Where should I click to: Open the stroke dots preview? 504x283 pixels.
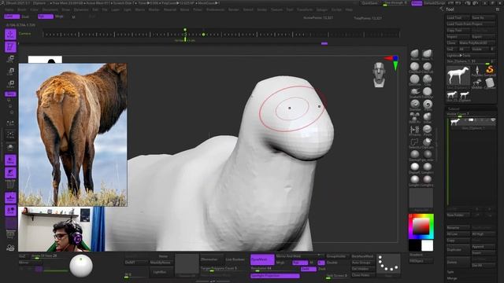(388, 265)
